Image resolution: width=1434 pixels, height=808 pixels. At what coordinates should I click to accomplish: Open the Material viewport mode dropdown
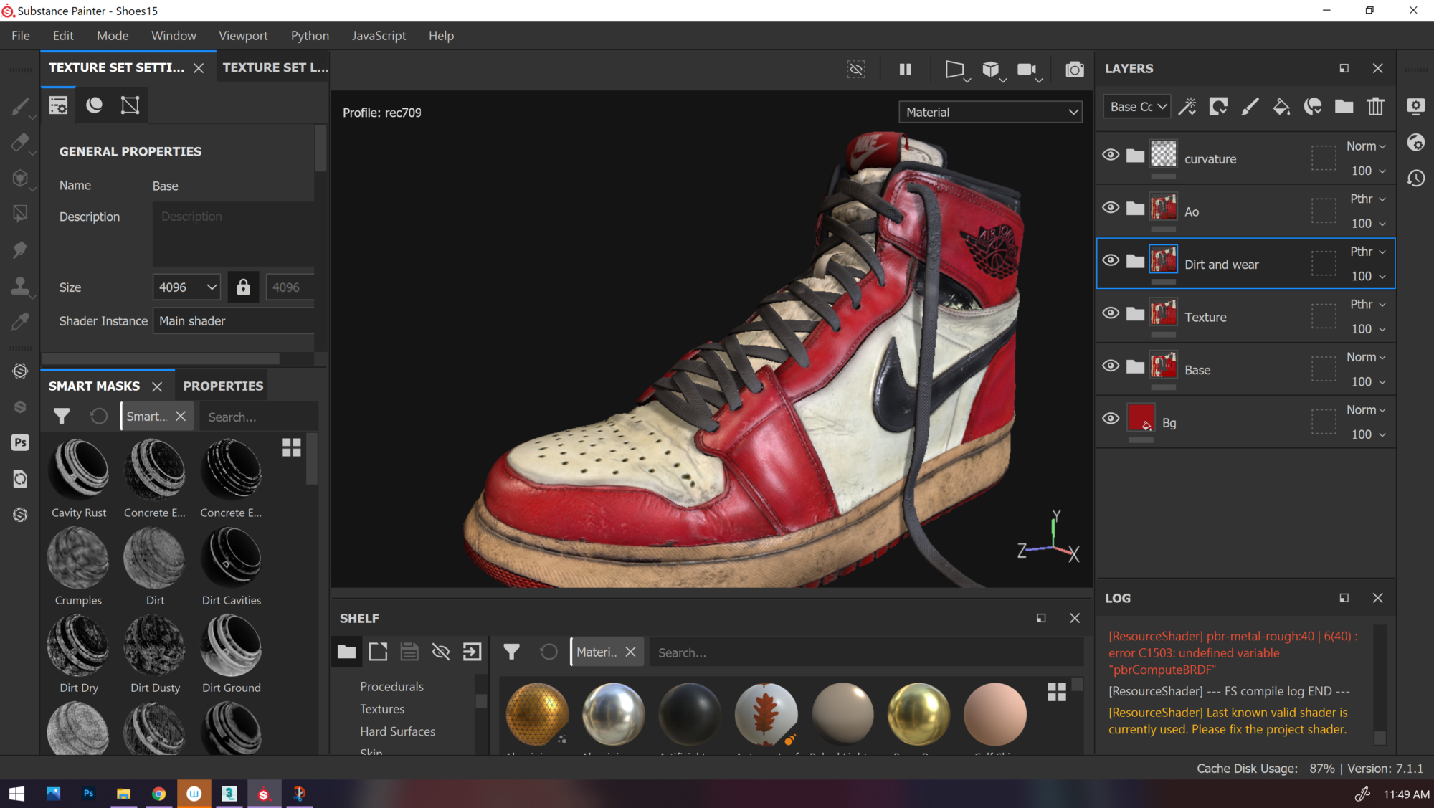990,112
